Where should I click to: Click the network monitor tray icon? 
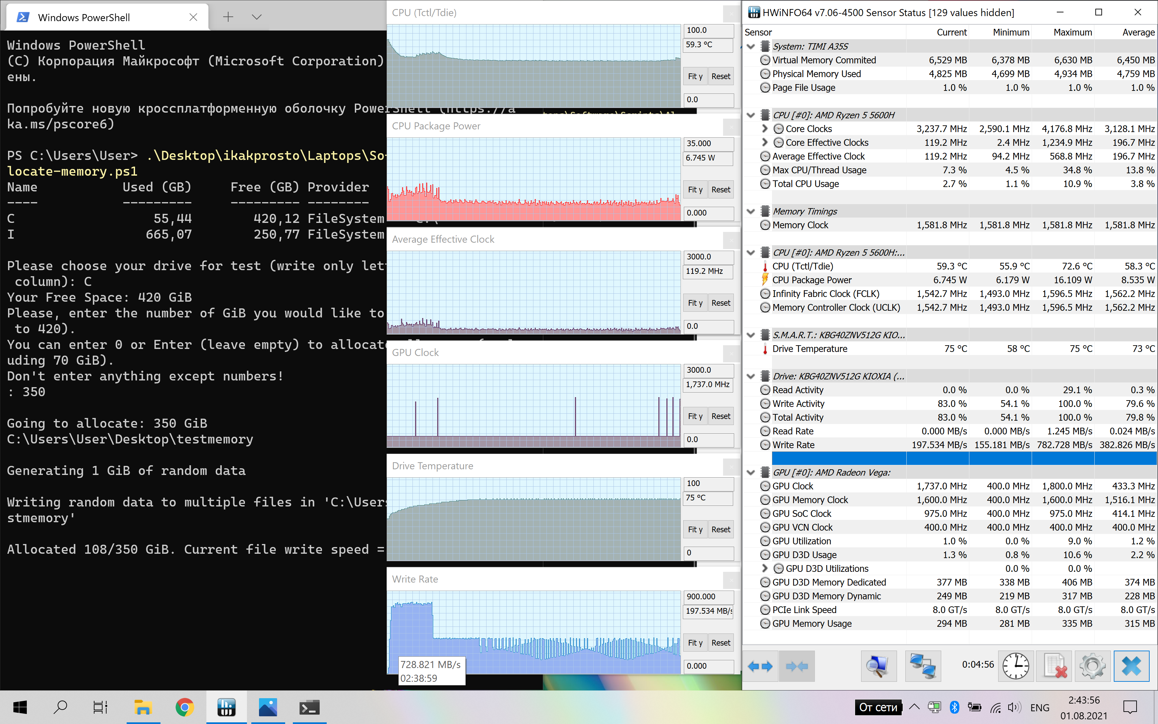tap(935, 707)
